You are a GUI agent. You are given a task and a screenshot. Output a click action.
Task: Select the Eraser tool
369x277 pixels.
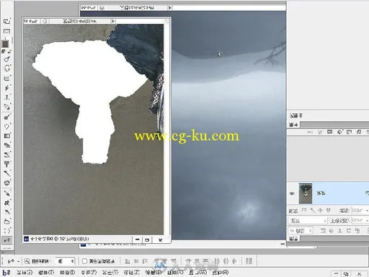click(7, 145)
